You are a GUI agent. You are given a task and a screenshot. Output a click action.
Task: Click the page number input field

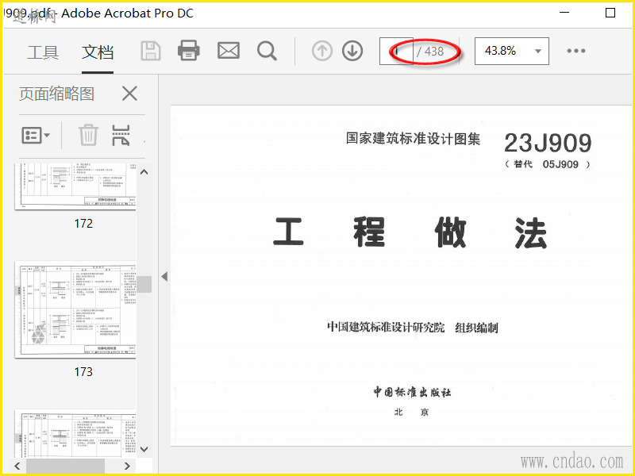[x=396, y=51]
